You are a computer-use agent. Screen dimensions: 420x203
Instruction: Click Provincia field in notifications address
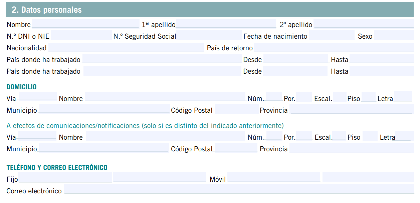352,148
